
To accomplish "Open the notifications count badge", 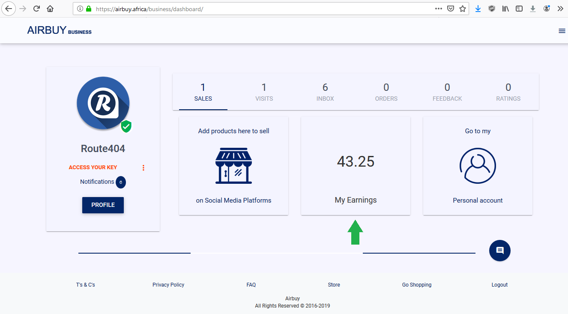I will 121,182.
